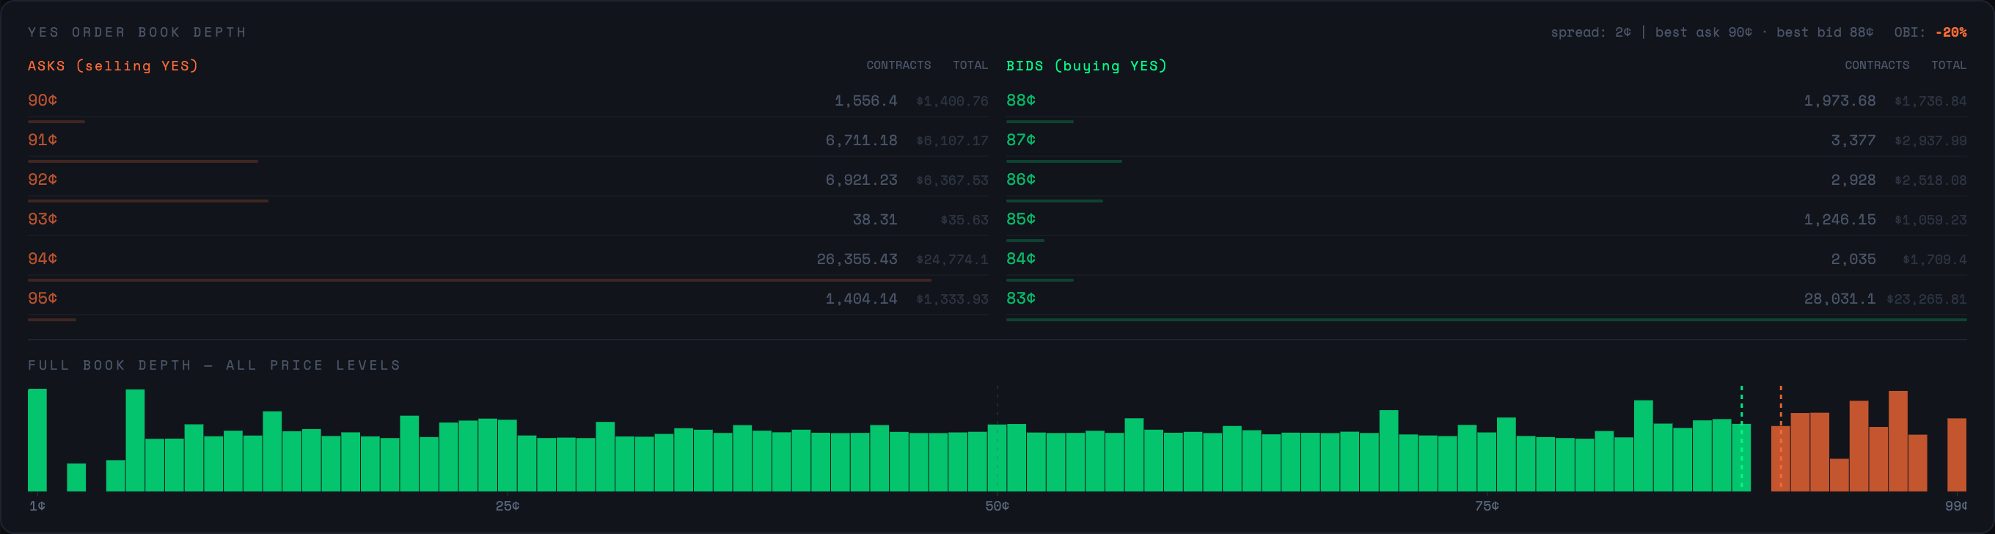The image size is (1995, 534).
Task: Click the BIDS (buying YES) heading
Action: point(1086,66)
